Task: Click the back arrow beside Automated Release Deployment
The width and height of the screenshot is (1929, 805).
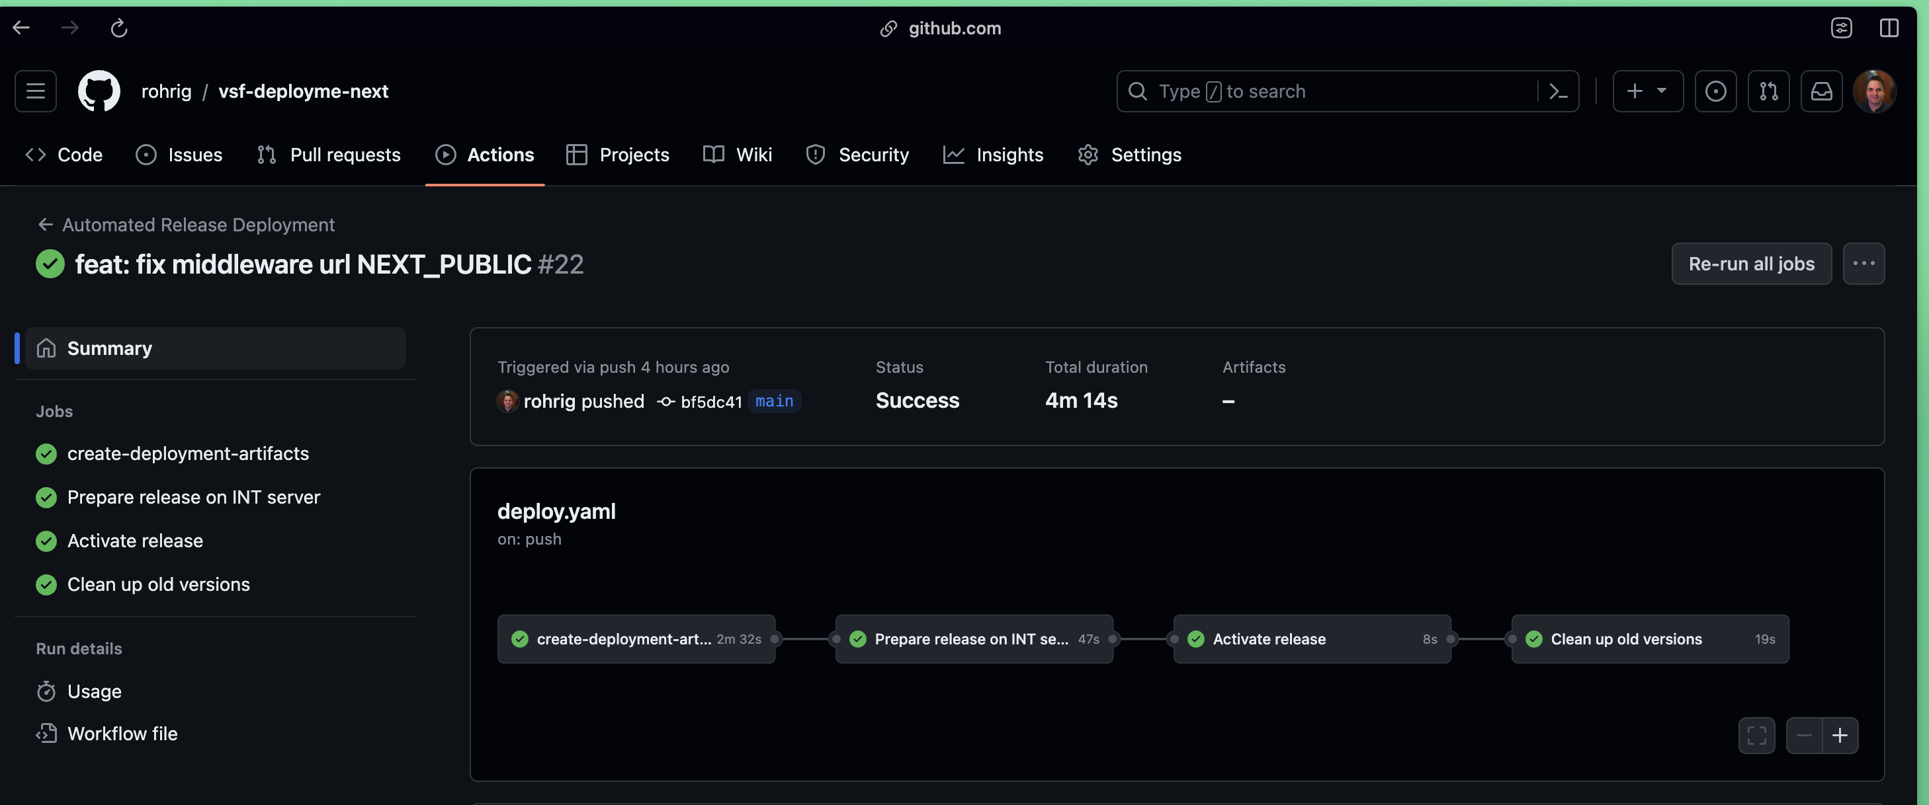Action: click(x=45, y=225)
